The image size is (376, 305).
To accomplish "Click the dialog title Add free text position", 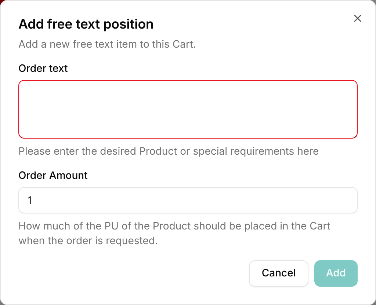I will coord(86,24).
